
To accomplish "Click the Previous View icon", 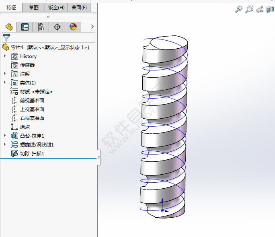I will tap(260, 9).
